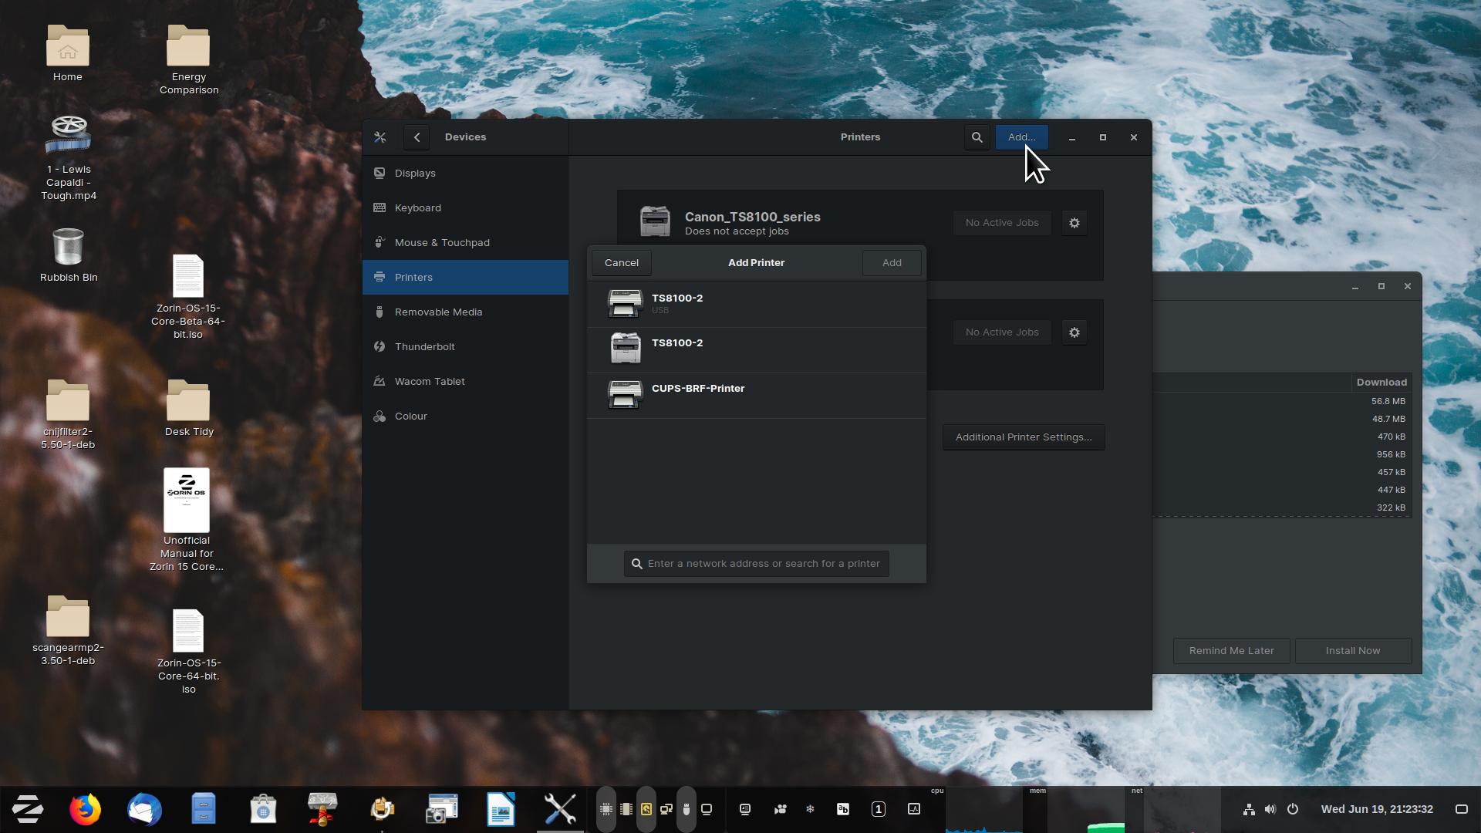1481x833 pixels.
Task: Click the search icon in Printers header
Action: click(x=977, y=137)
